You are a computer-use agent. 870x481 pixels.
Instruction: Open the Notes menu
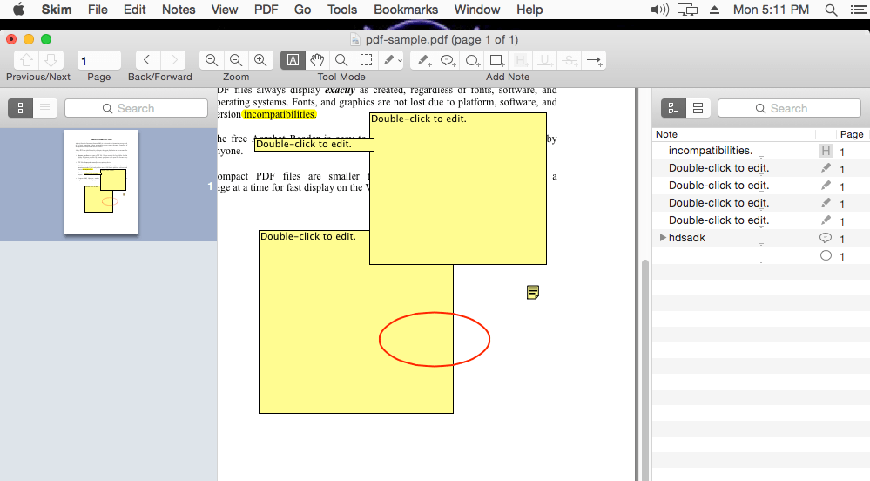[179, 10]
